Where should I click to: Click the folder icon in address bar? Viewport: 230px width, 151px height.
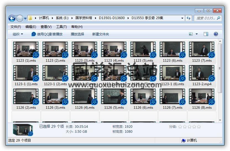pyautogui.click(x=30, y=18)
